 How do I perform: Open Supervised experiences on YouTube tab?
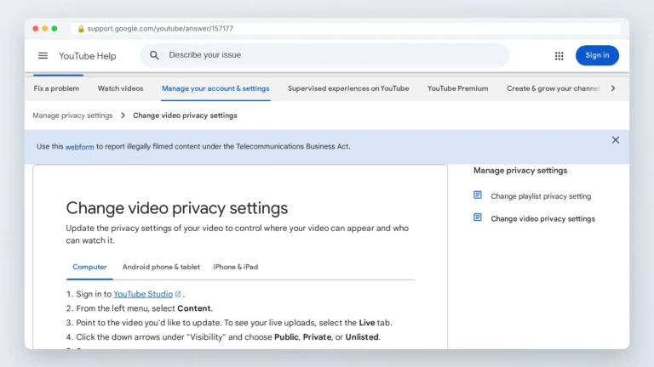348,88
